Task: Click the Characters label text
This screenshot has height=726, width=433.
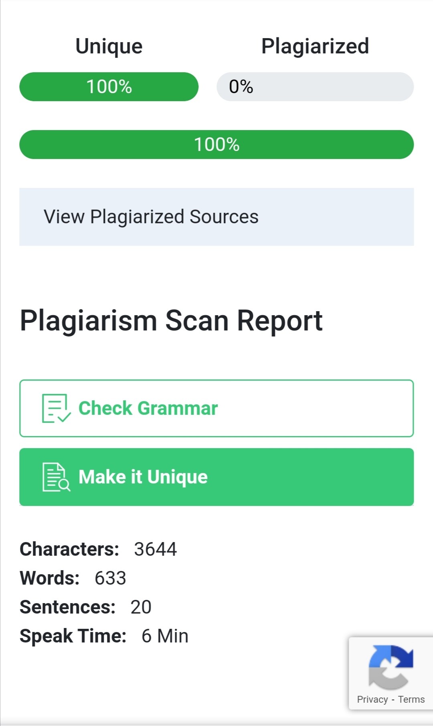Action: click(69, 549)
